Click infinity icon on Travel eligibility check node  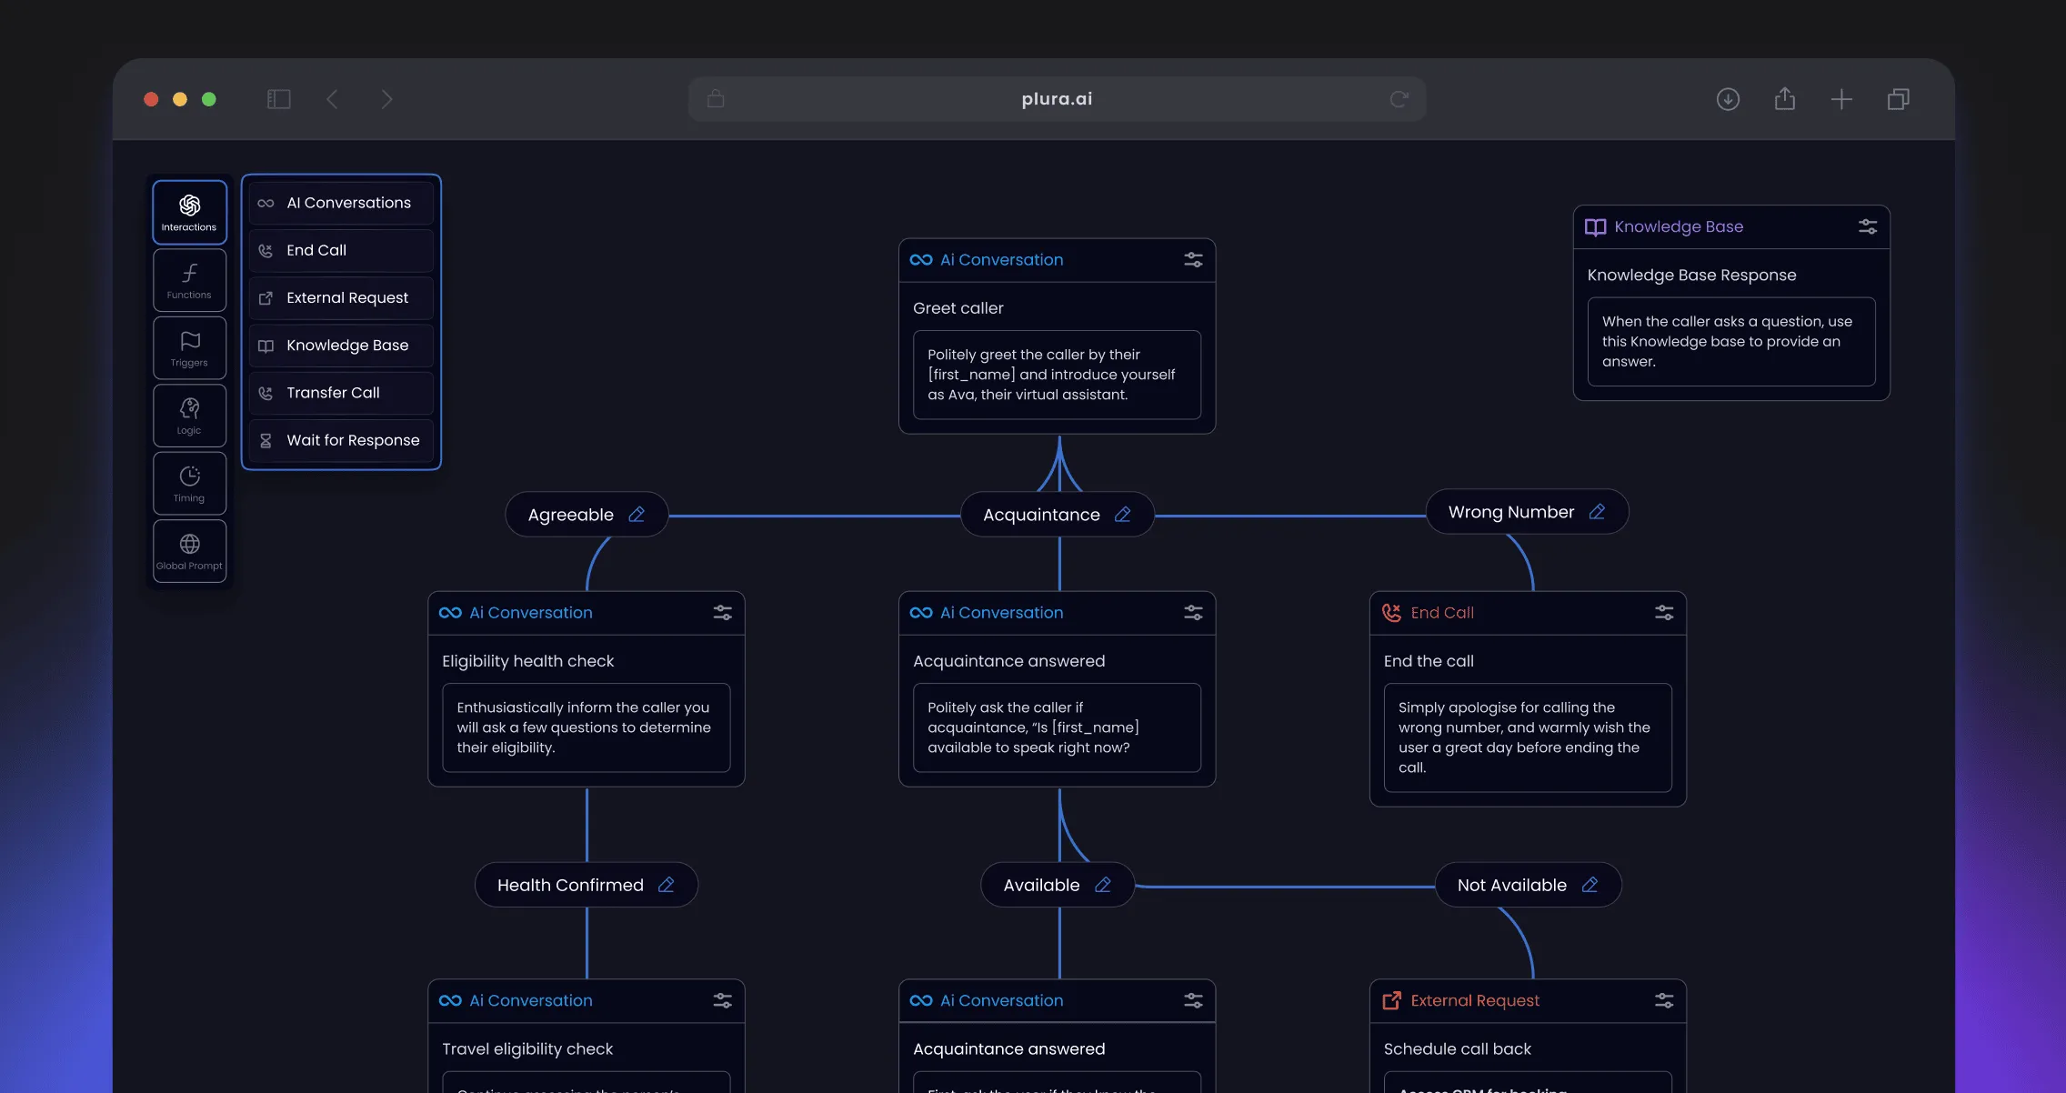tap(450, 1000)
